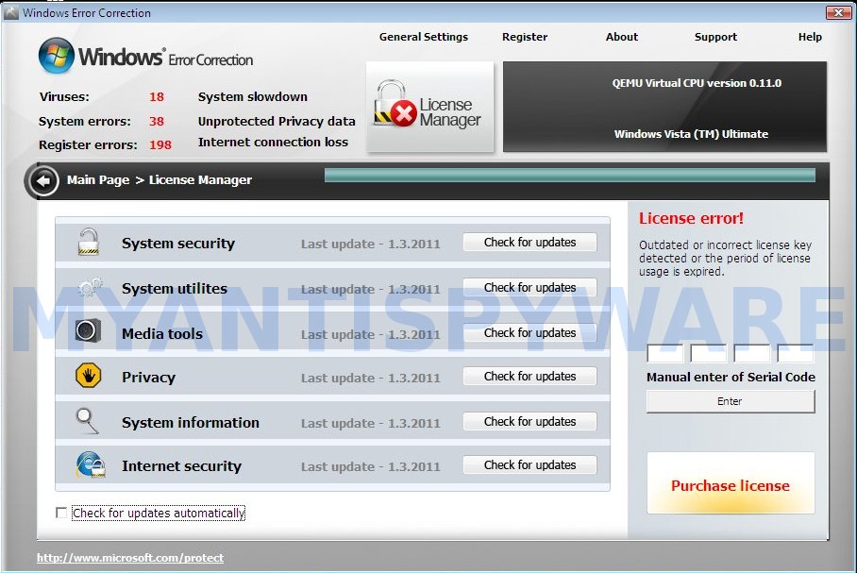Open the Help menu
This screenshot has height=573, width=857.
[x=810, y=37]
